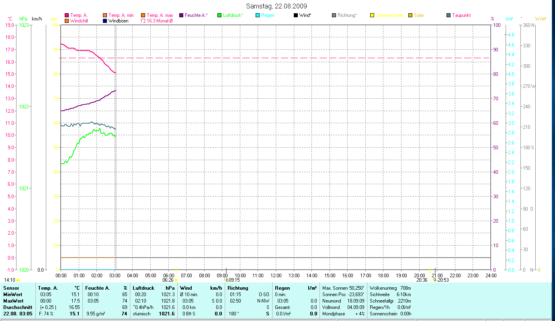The height and width of the screenshot is (321, 555).
Task: Select the MaxWert row label
Action: click(x=12, y=301)
